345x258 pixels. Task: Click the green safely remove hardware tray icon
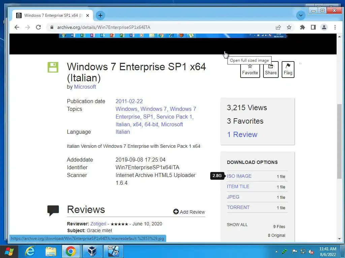coord(285,251)
